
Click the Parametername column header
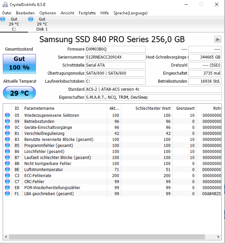pos(64,108)
